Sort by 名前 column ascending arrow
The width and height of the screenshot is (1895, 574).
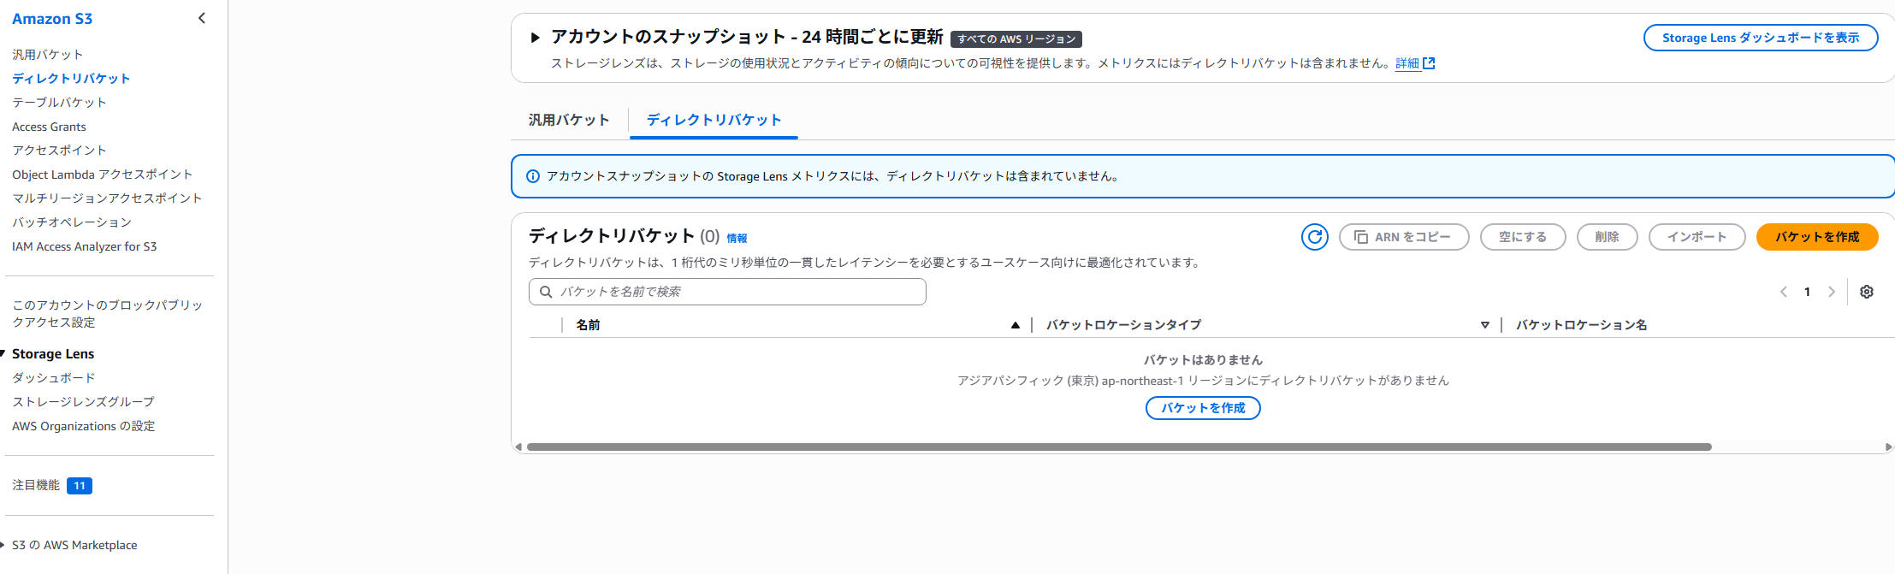pos(1016,325)
